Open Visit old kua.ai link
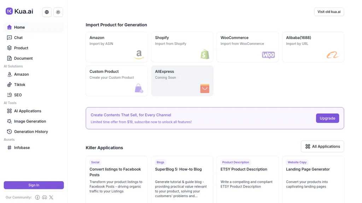The image size is (362, 203). (x=329, y=11)
